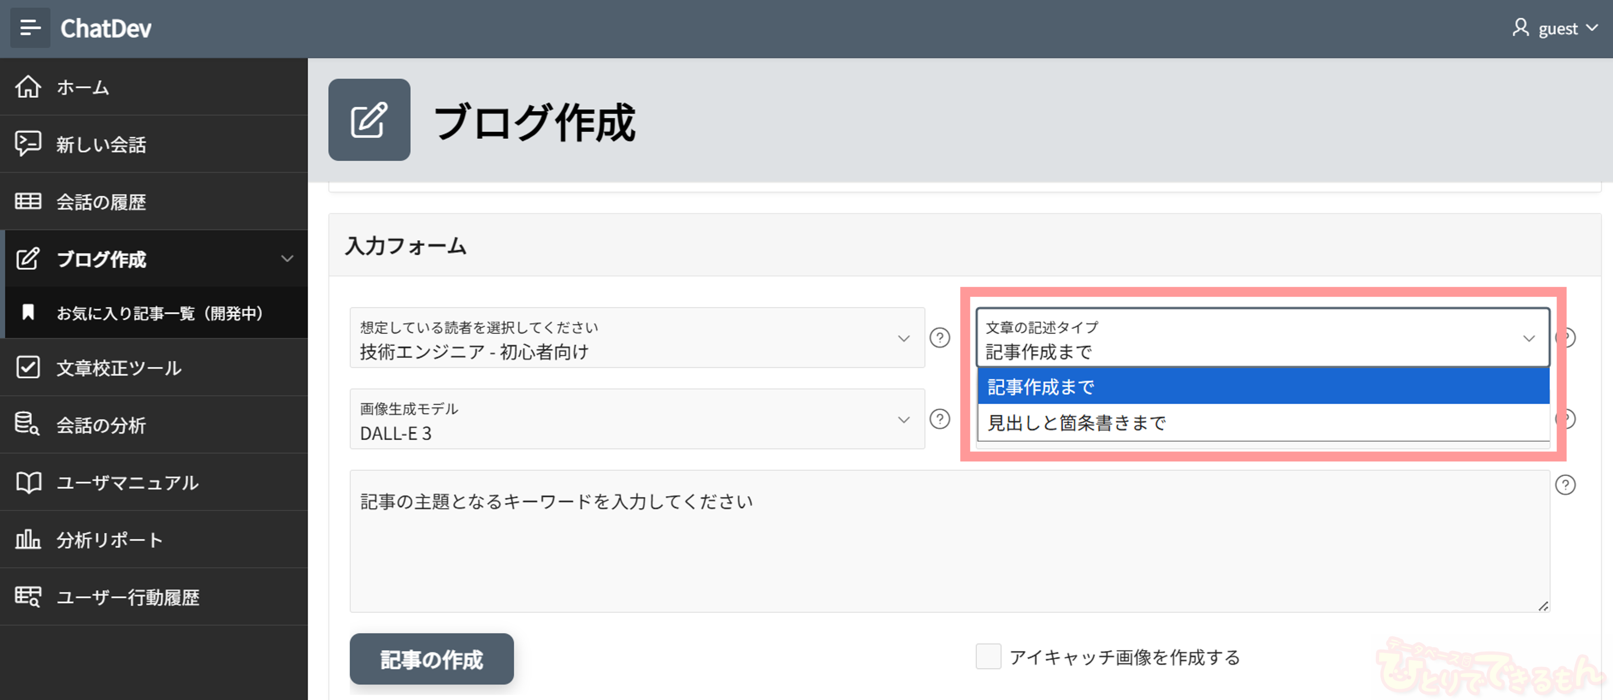Screen dimensions: 1613x700
Task: Enable the アイキャッチ画像を作成する checkbox
Action: (x=988, y=656)
